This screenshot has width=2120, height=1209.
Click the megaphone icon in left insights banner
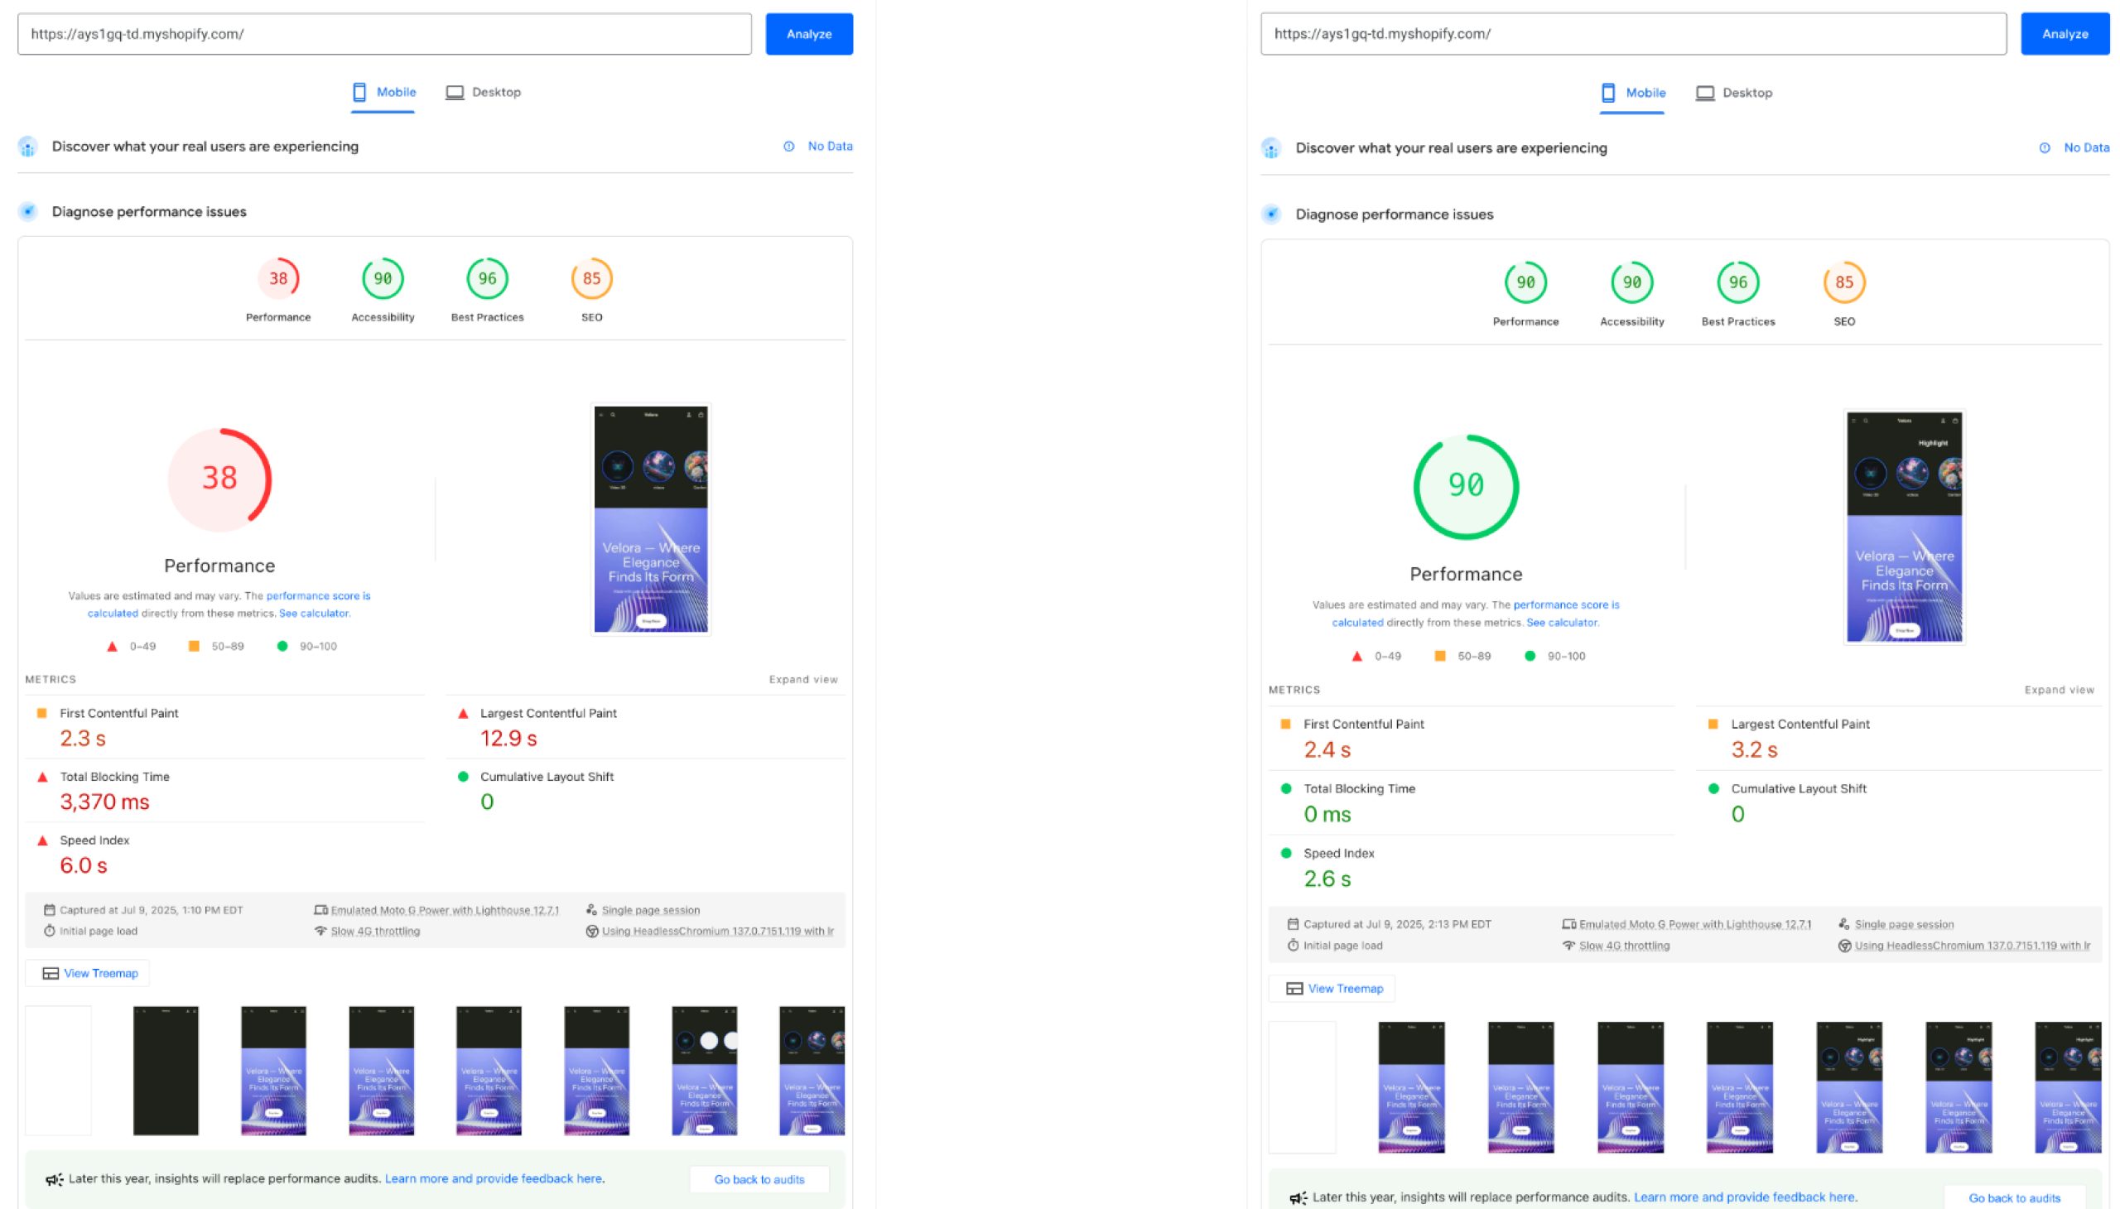(x=54, y=1179)
